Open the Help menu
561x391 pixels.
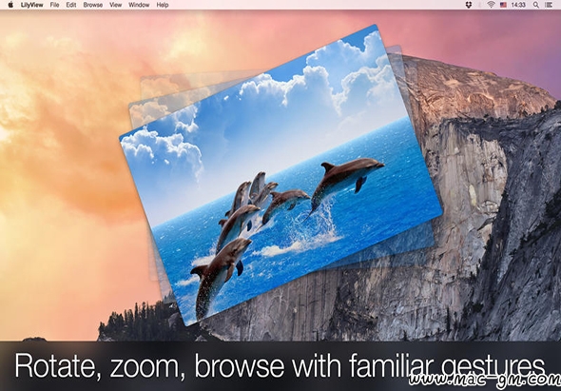[163, 5]
